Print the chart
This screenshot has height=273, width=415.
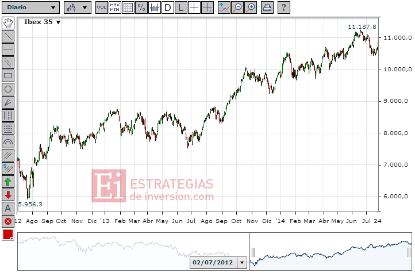coord(267,7)
